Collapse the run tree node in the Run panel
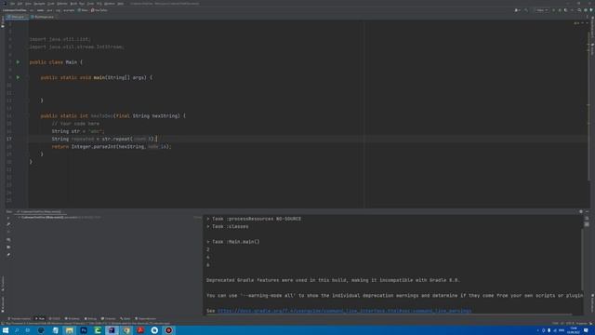Image resolution: width=595 pixels, height=335 pixels. coord(19,218)
